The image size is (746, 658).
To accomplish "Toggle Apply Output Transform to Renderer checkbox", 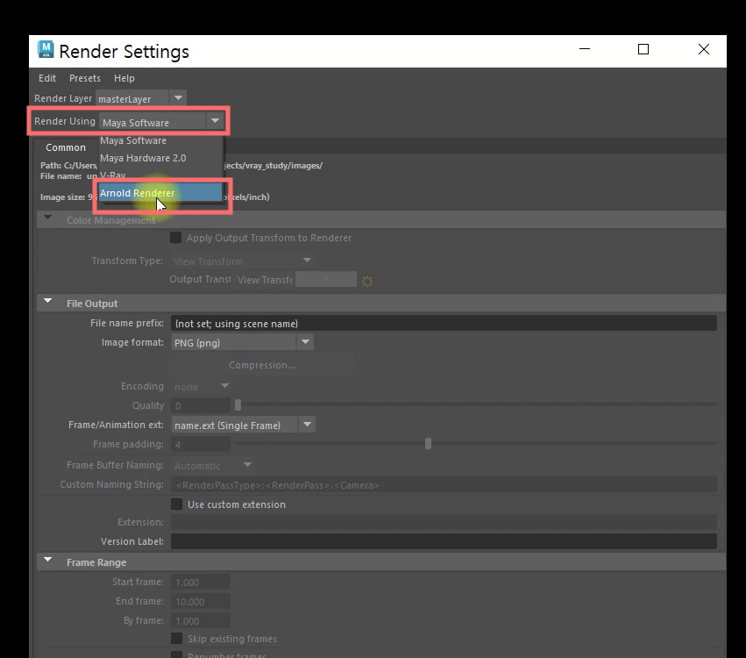I will (175, 238).
